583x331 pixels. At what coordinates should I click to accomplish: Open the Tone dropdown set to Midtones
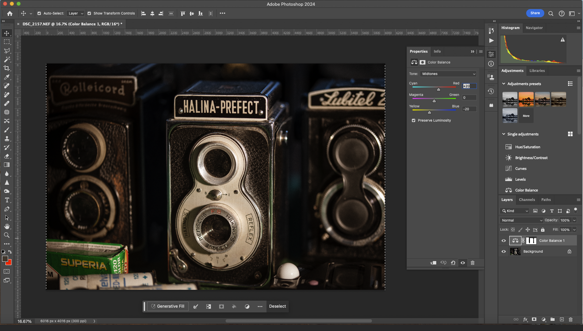point(448,74)
